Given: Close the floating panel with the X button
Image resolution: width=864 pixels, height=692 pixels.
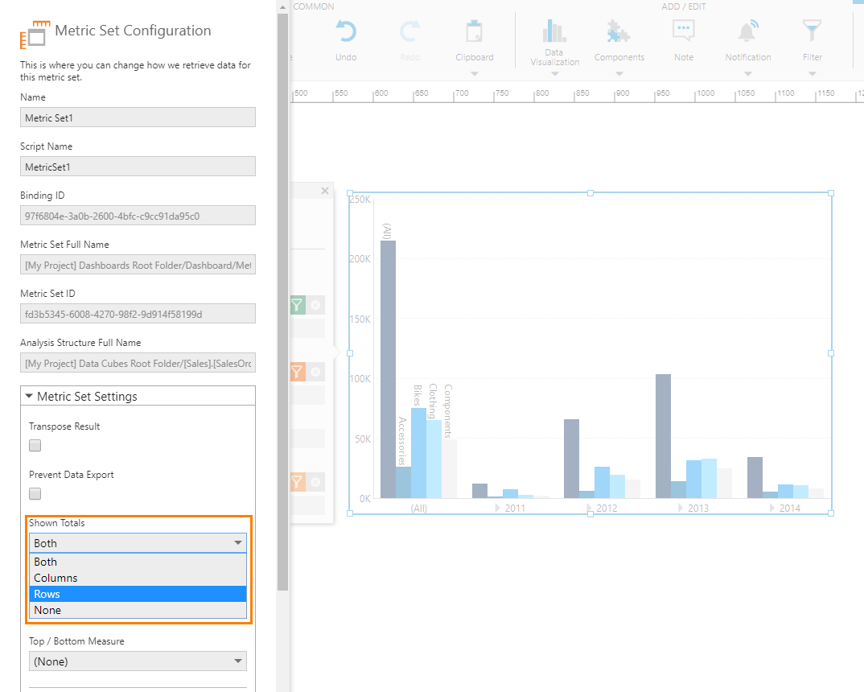Looking at the screenshot, I should point(325,191).
